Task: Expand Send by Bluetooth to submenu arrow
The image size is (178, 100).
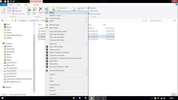Action: point(86,71)
